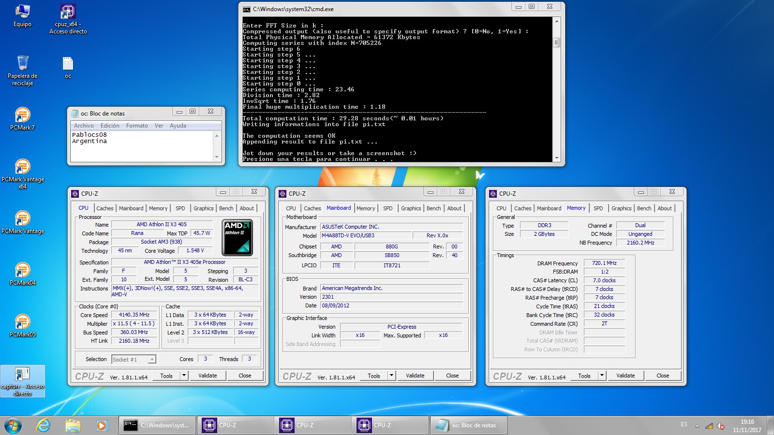Click Tools button in middle CPU-Z window

pyautogui.click(x=373, y=376)
